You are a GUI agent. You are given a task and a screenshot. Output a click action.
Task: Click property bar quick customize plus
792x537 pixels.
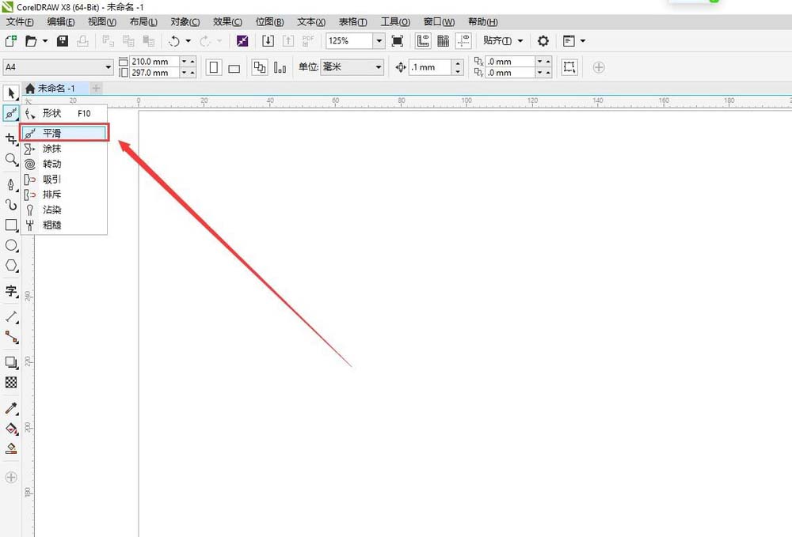coord(599,67)
